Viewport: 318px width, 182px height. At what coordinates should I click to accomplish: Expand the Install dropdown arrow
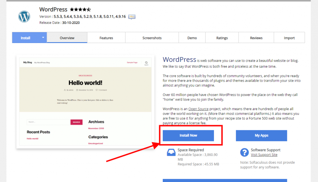pyautogui.click(x=43, y=37)
